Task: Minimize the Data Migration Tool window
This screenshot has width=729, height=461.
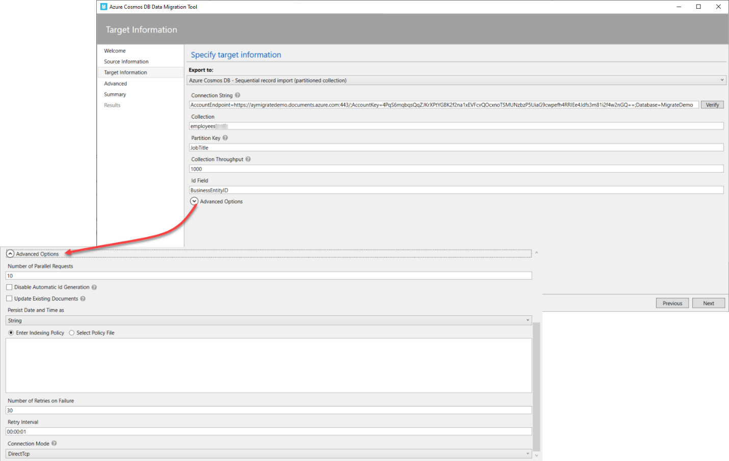Action: (679, 7)
